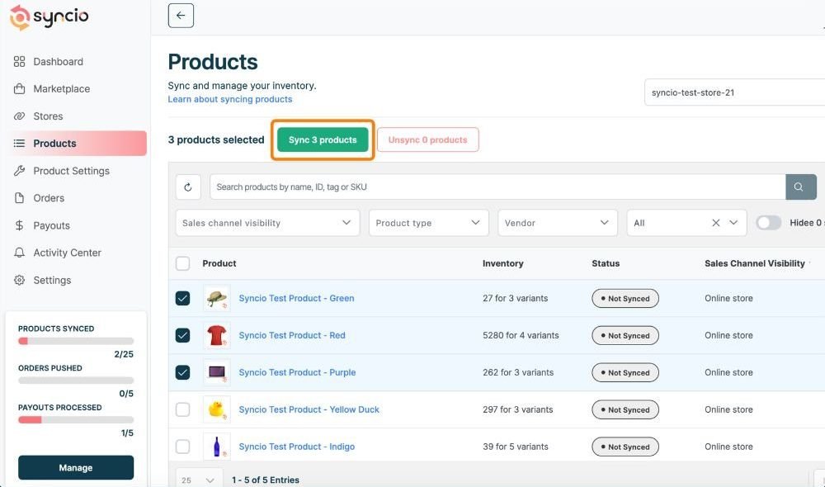Viewport: 825px width, 487px height.
Task: Click the Sales Channel Visibility column header
Action: pyautogui.click(x=755, y=263)
